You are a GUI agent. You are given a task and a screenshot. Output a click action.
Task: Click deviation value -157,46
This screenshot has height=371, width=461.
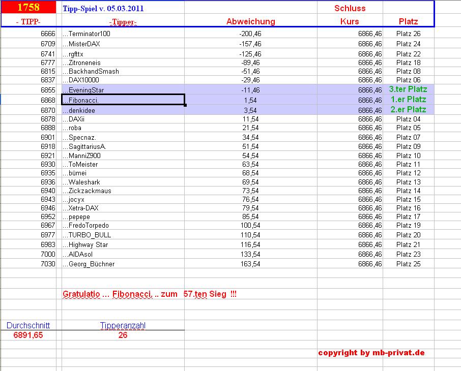(x=250, y=44)
